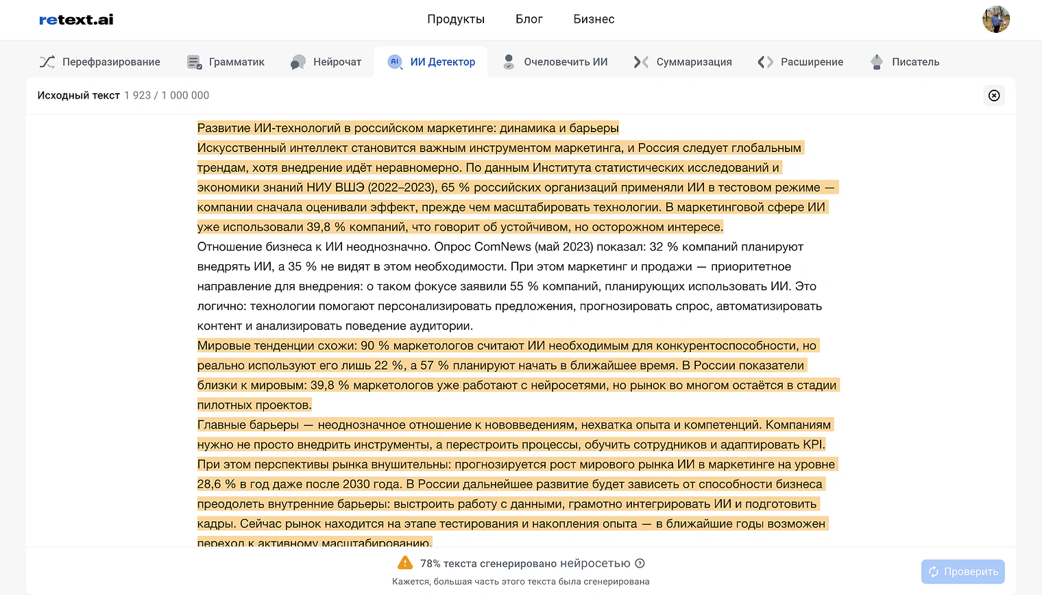Go to the Блог page
The image size is (1042, 595).
[529, 19]
